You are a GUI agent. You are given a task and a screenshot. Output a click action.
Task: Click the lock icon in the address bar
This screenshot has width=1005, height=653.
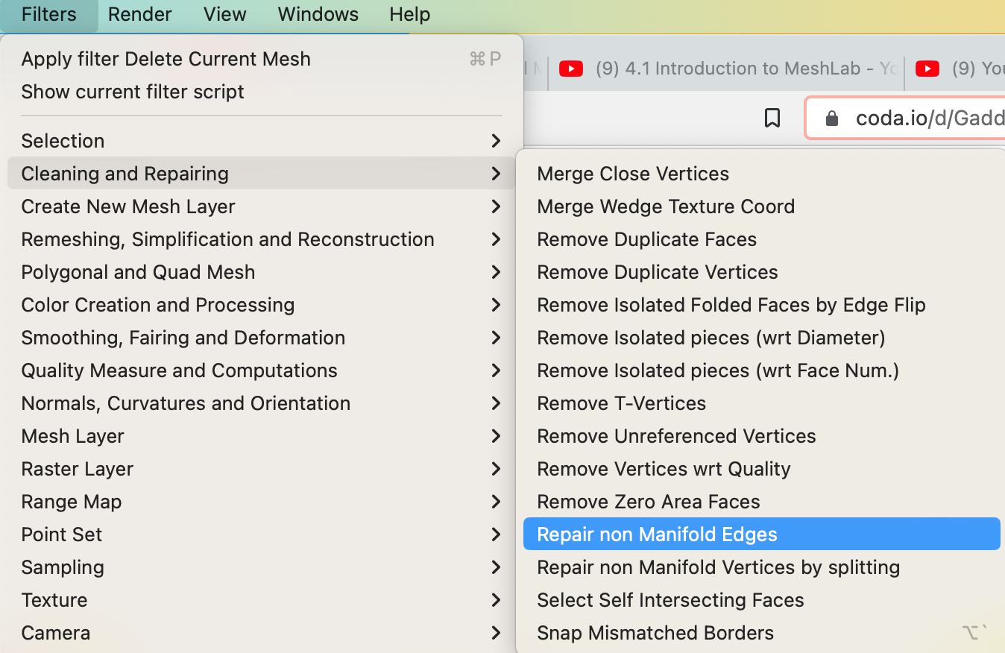832,119
